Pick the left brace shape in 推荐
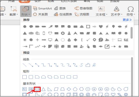Image resolution: width=139 pixels, height=97 pixels. pyautogui.click(x=82, y=40)
